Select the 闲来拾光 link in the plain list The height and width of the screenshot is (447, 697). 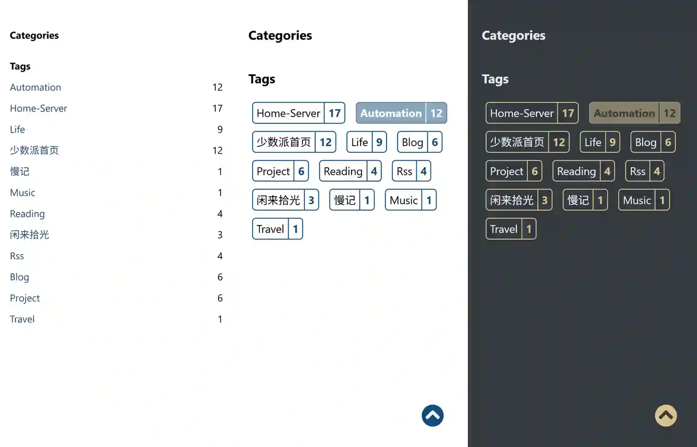tap(29, 235)
